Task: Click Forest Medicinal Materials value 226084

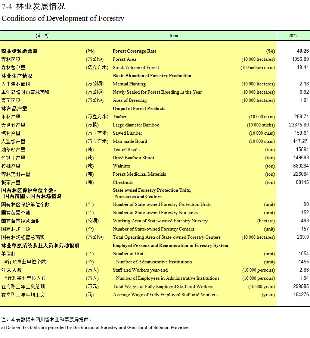Action: 301,174
